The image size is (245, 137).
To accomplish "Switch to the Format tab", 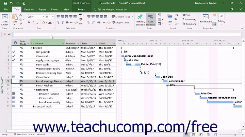I will (x=82, y=9).
